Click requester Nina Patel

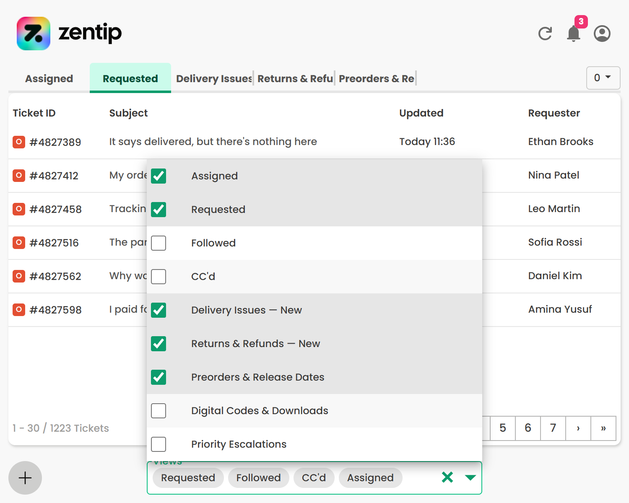click(554, 175)
